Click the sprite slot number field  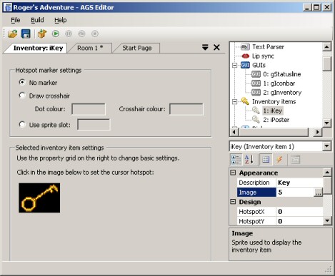tap(94, 125)
